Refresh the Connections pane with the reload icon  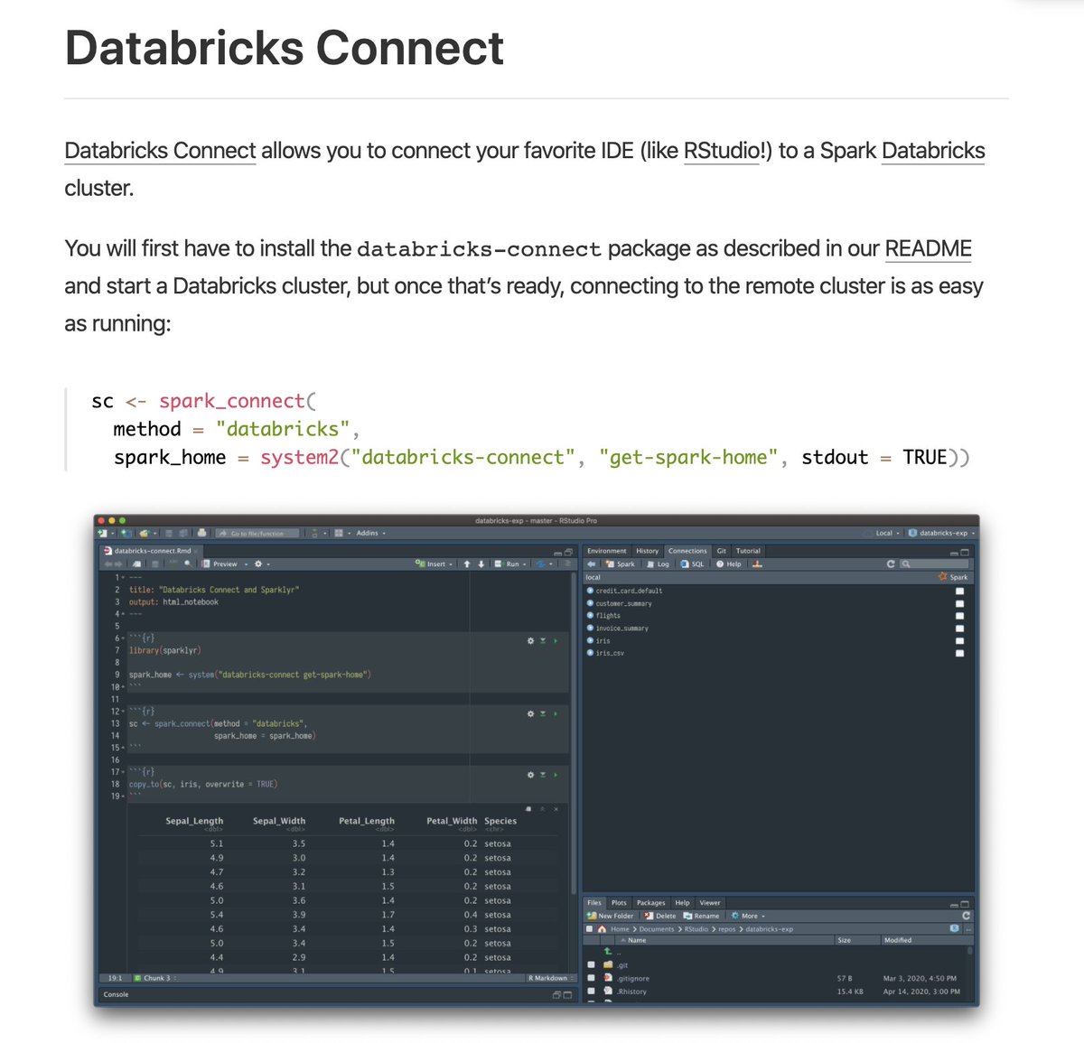coord(890,563)
